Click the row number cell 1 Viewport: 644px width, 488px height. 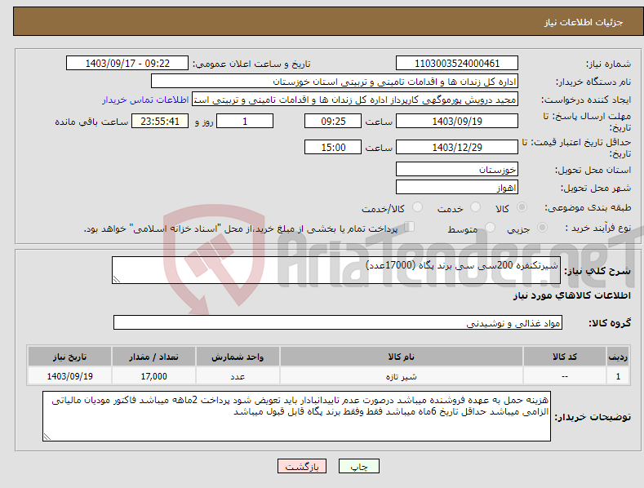point(618,376)
